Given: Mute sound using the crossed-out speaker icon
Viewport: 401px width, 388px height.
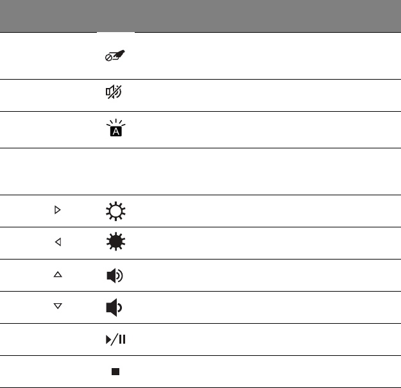Looking at the screenshot, I should 115,94.
